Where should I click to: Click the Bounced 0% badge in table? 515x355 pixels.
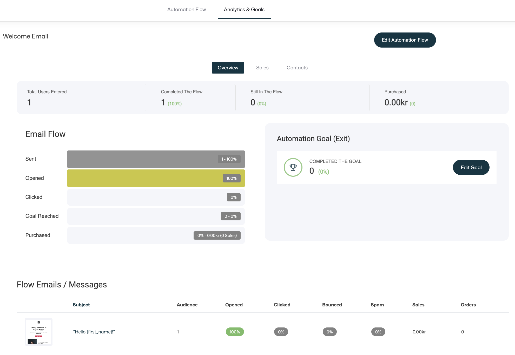(x=329, y=332)
